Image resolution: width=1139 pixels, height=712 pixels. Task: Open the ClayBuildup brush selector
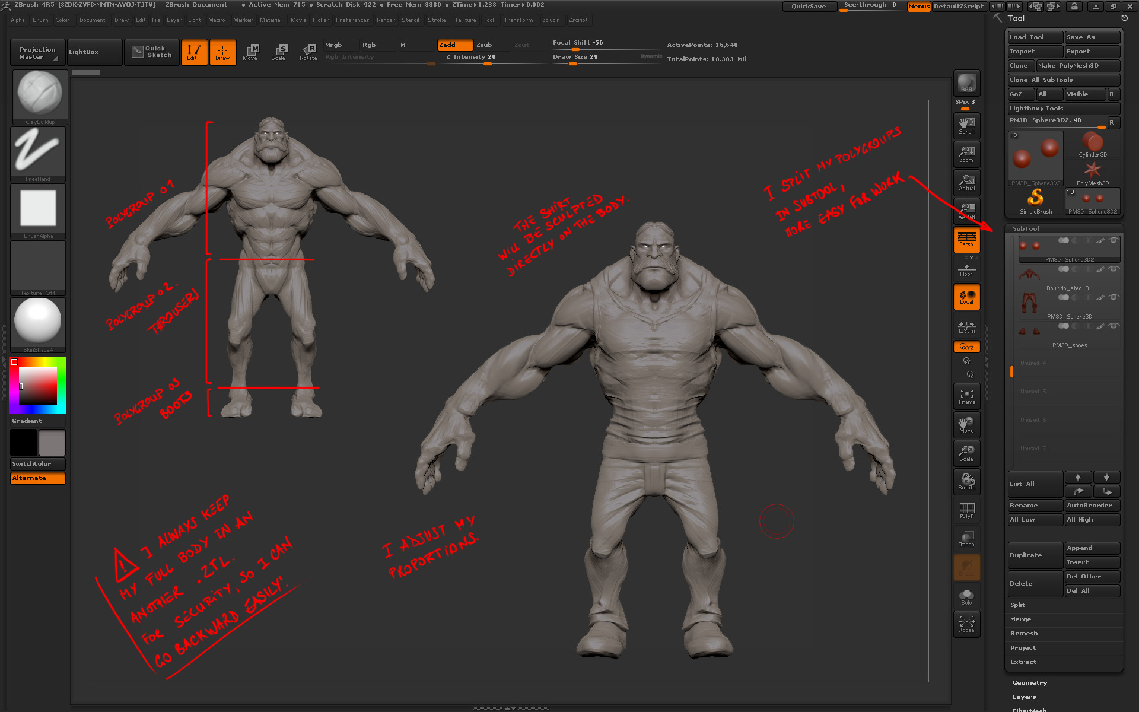coord(40,97)
